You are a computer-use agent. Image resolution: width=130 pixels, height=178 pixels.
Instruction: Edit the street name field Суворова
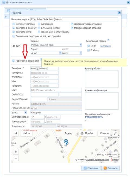point(56,113)
